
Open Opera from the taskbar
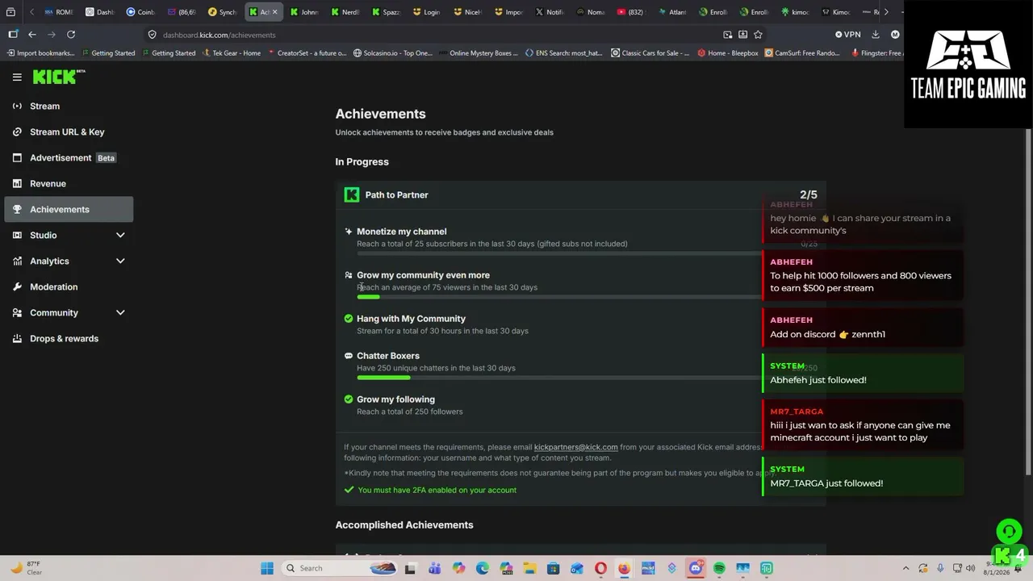click(600, 568)
